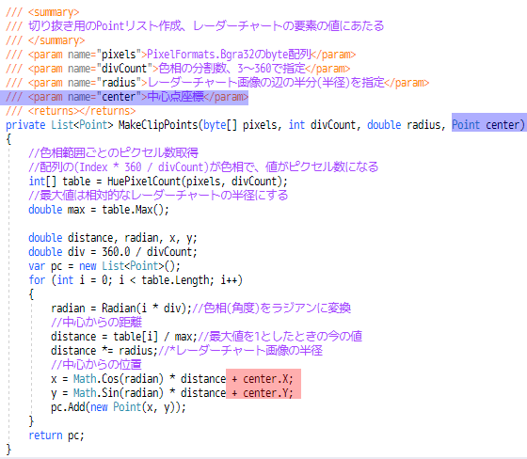
Task: Click table.Length in the loop condition
Action: (175, 280)
